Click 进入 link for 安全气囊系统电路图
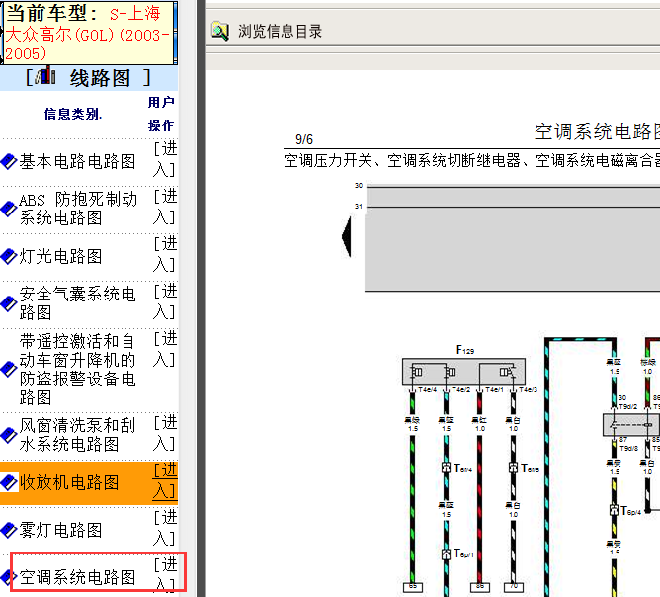The height and width of the screenshot is (597, 660). coord(165,301)
